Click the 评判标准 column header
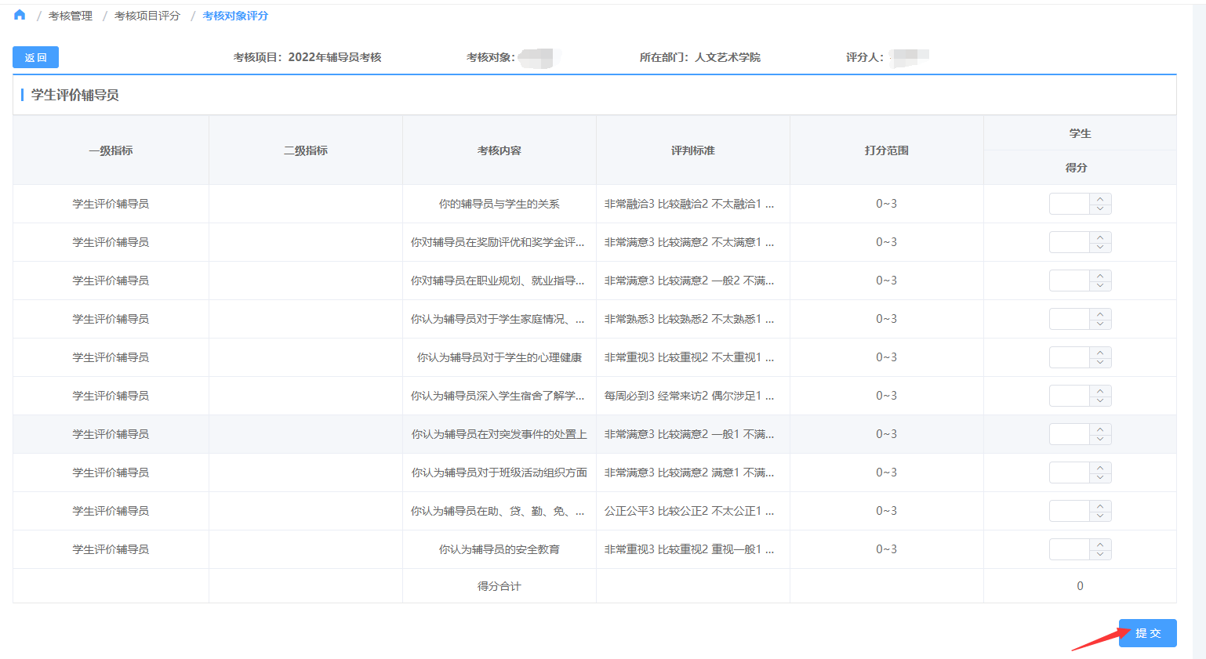The image size is (1206, 659). (x=693, y=150)
